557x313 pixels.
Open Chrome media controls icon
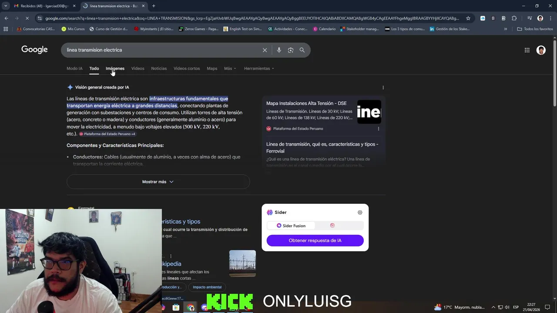tap(530, 18)
